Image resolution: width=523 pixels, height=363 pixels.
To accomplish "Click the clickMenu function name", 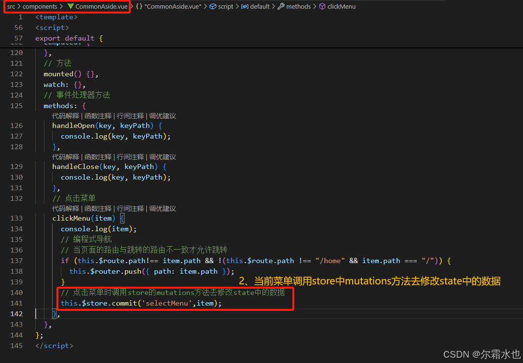I will [x=71, y=218].
